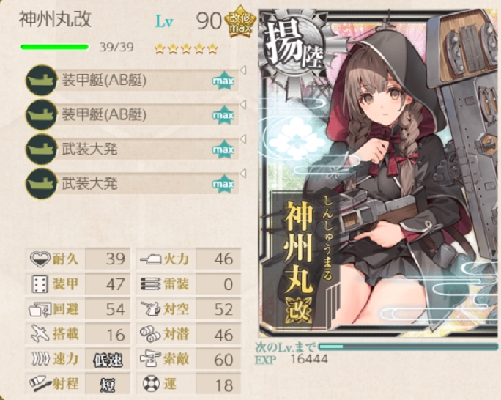Select the first 装甲艇(AB艇) equipment slot name
This screenshot has width=501, height=400.
[104, 80]
